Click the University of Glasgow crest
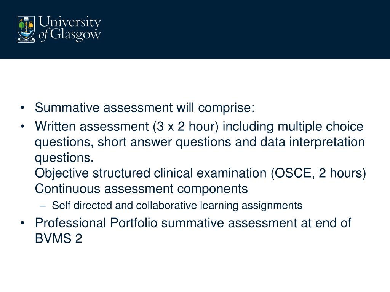Image resolution: width=390 pixels, height=292 pixels. point(26,29)
